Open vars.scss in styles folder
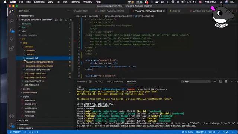 pyautogui.click(x=29, y=116)
